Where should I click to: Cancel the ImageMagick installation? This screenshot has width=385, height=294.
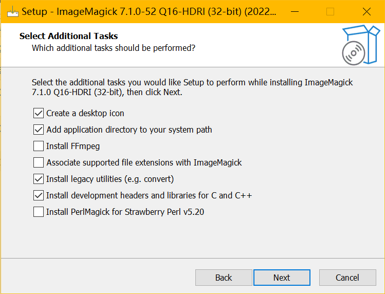pos(347,278)
